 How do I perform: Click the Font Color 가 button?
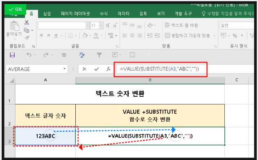tap(96, 36)
